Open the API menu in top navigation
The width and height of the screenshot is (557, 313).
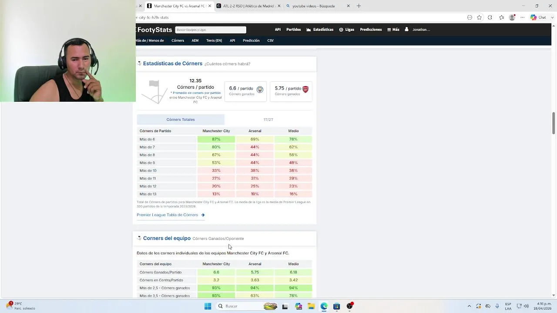[x=278, y=30]
